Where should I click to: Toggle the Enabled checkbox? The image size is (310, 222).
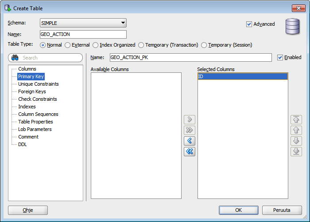(280, 57)
